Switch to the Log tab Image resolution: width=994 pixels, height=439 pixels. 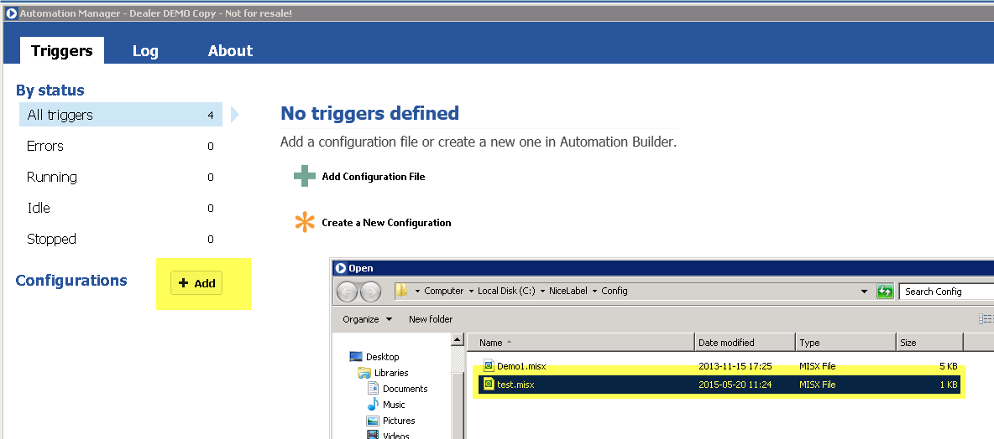(x=145, y=51)
